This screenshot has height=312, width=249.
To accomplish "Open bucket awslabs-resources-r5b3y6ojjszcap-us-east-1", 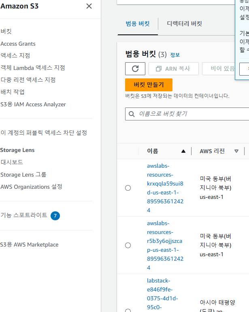I will click(165, 245).
